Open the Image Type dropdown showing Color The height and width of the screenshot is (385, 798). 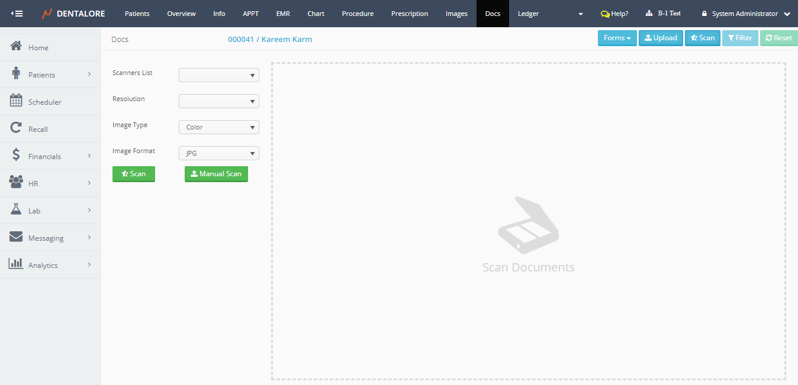pyautogui.click(x=218, y=127)
